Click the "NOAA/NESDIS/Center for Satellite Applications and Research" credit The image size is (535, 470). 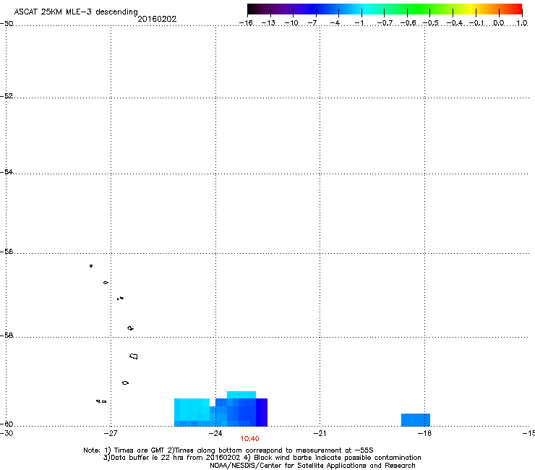tap(312, 465)
